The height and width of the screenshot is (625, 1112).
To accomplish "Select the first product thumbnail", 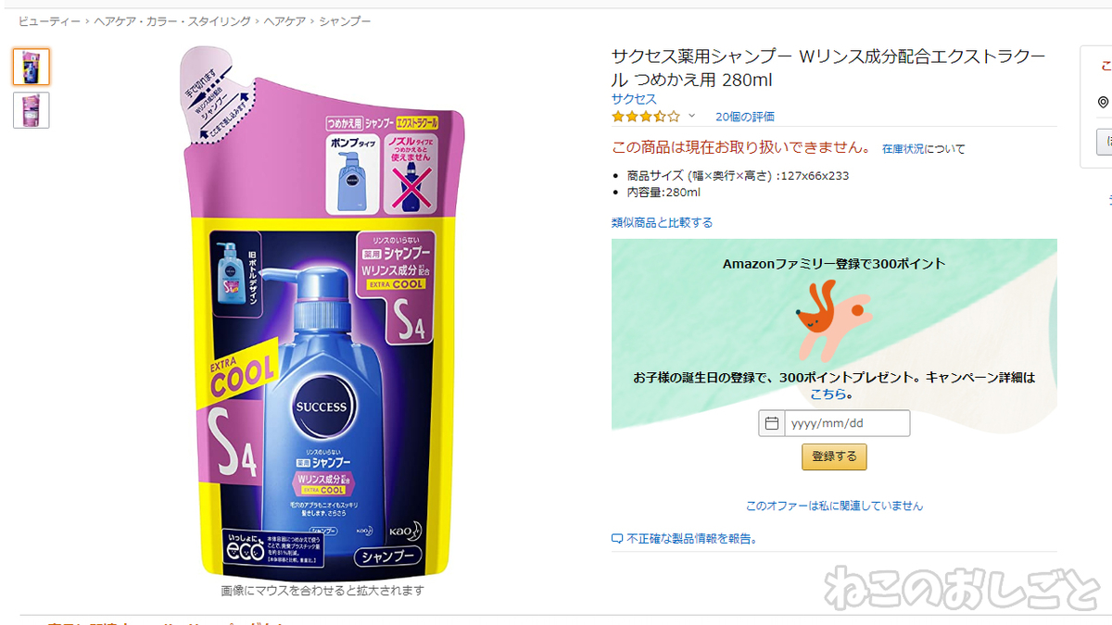I will 32,67.
